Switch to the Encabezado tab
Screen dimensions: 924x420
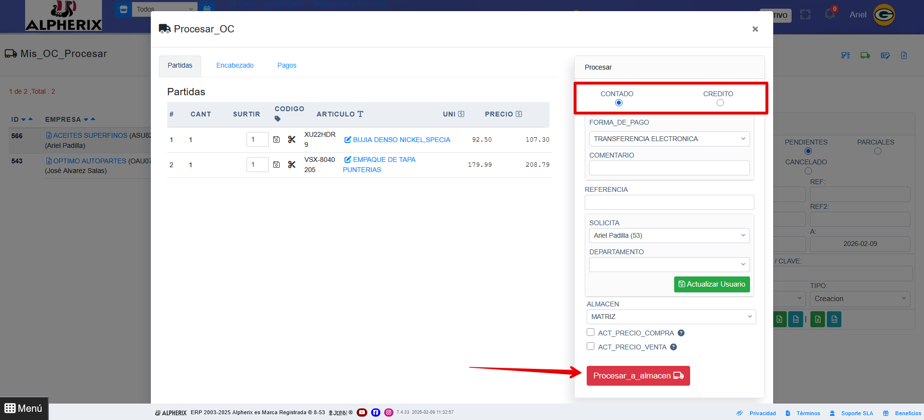(x=235, y=65)
